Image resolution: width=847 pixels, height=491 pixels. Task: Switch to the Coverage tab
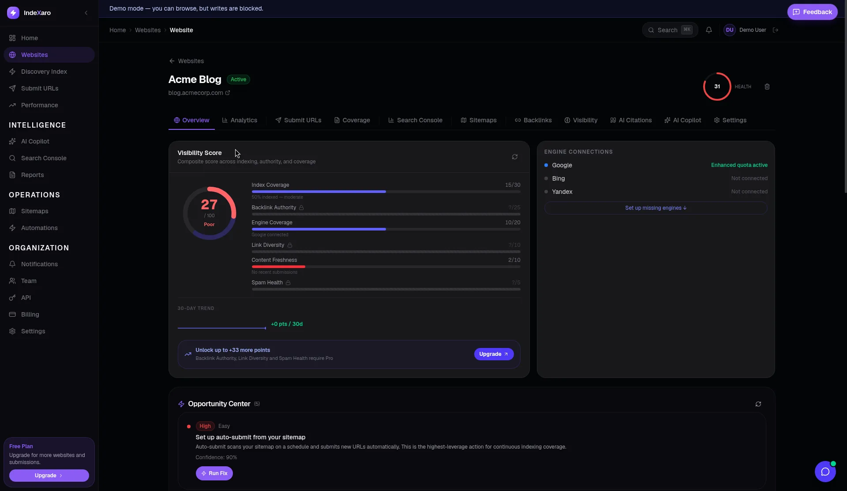(352, 120)
